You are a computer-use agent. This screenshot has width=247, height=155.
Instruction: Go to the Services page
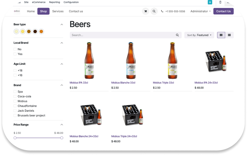click(58, 11)
